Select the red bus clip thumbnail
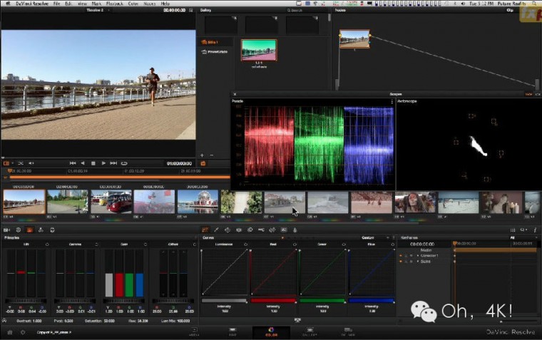542x340 pixels. pyautogui.click(x=110, y=202)
